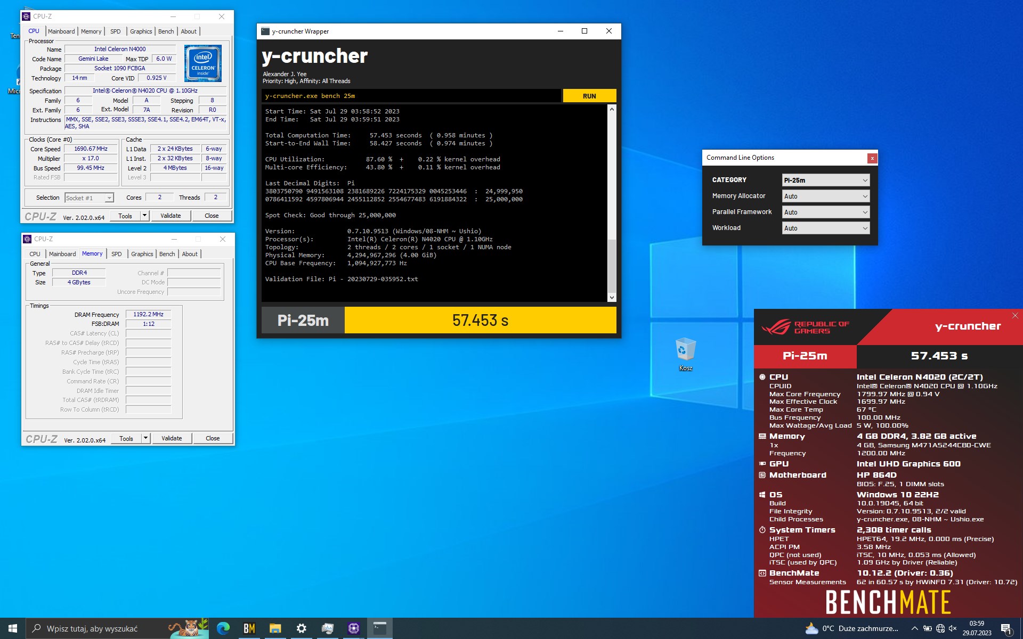Minimize the y-cruncher Wrapper window
The width and height of the screenshot is (1023, 639).
pyautogui.click(x=560, y=31)
